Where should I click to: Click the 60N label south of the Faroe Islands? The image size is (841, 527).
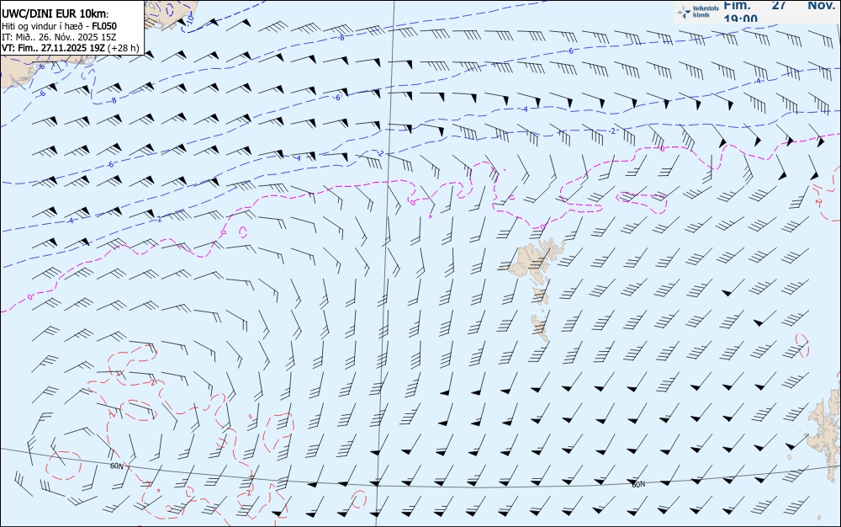pos(638,484)
